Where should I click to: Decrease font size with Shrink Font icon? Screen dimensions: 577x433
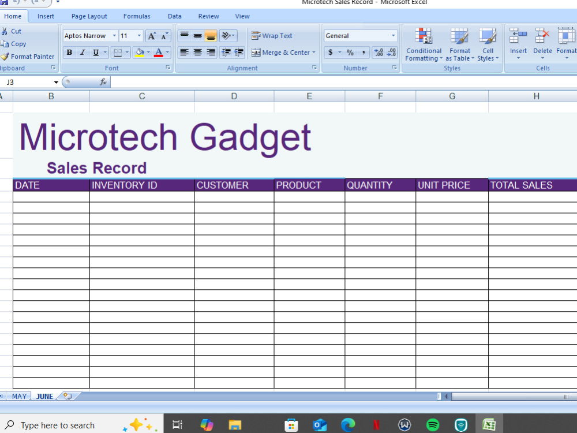click(164, 36)
